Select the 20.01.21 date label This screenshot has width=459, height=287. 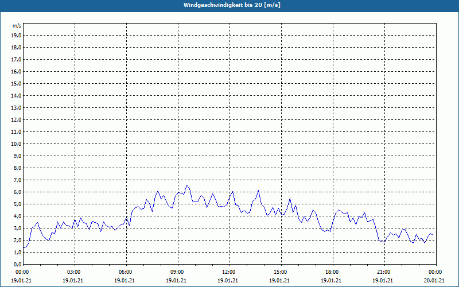pyautogui.click(x=434, y=280)
